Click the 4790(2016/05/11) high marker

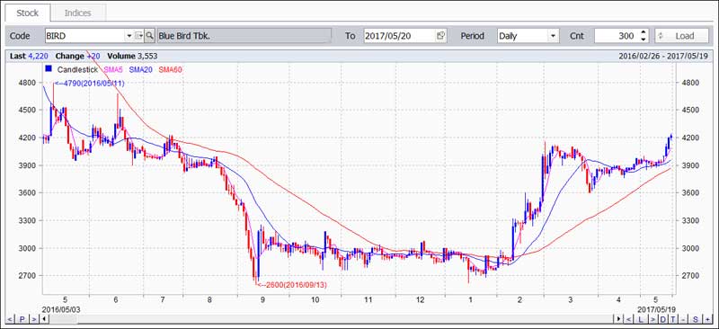pos(89,83)
